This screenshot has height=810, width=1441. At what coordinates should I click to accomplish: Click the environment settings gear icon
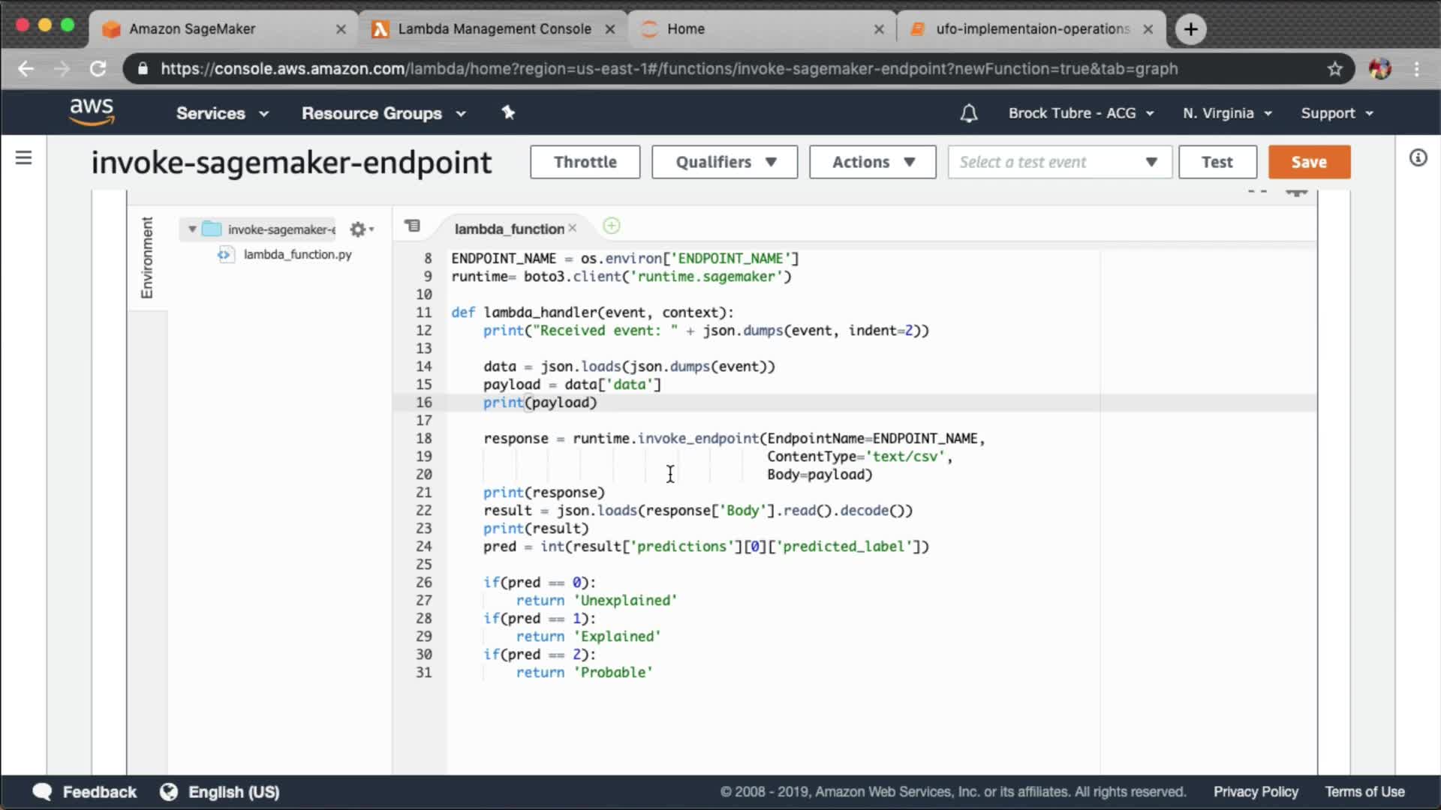click(x=358, y=229)
